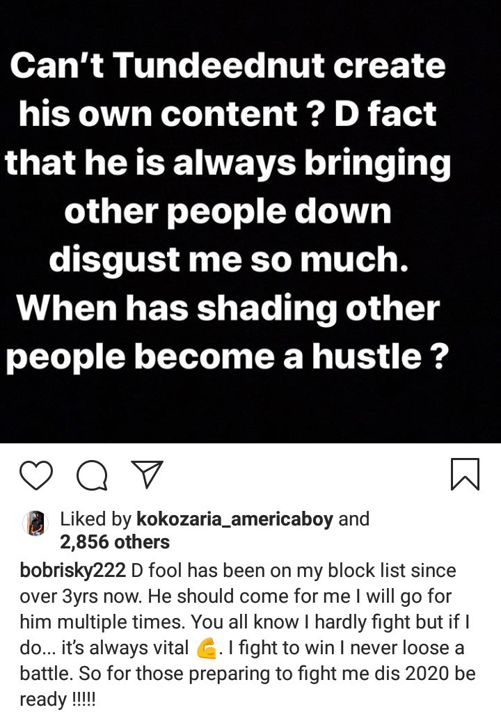The height and width of the screenshot is (712, 501).
Task: Click the 'that he is always bringing' line
Action: click(x=228, y=163)
